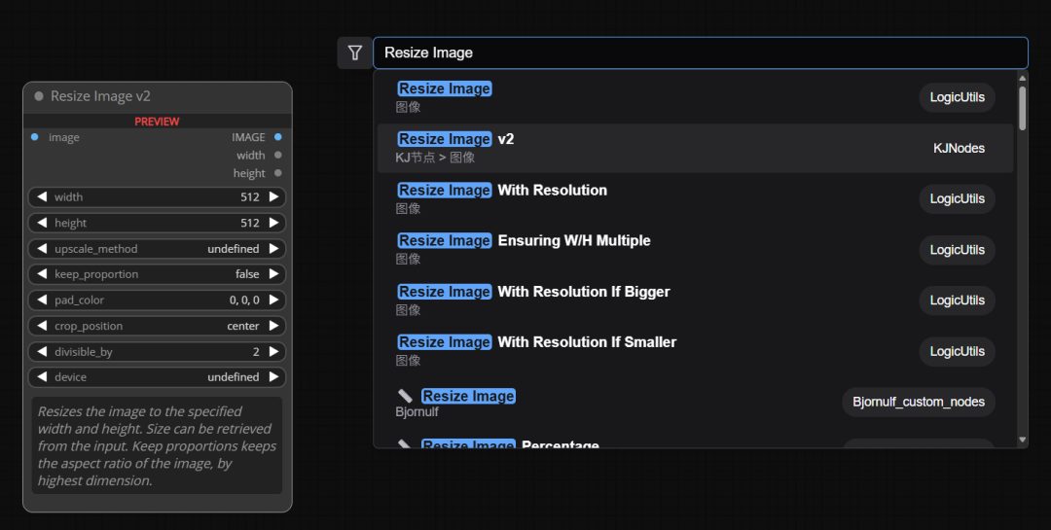Click the blue image input connector dot
Viewport: 1051px width, 530px height.
(35, 137)
